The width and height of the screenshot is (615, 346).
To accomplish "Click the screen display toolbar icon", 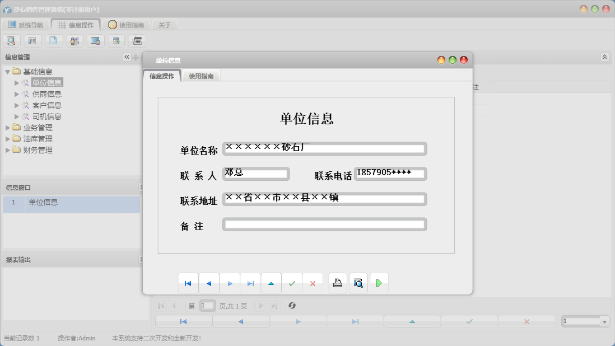I will click(95, 40).
